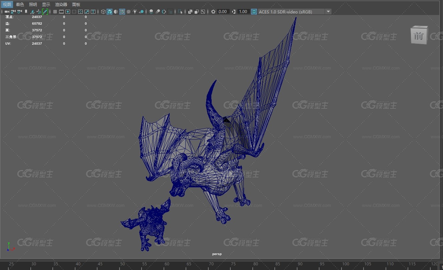443x270 pixels.
Task: Toggle Motion Blur icon
Action: pos(158,12)
